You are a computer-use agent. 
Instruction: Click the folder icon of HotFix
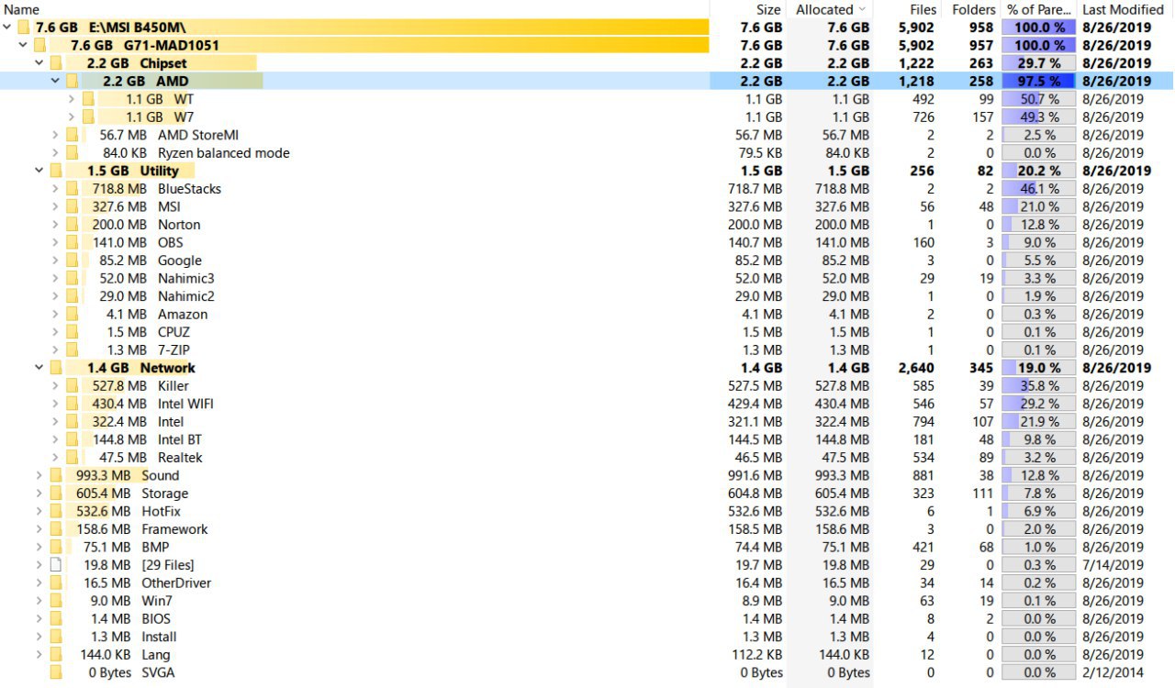[56, 511]
